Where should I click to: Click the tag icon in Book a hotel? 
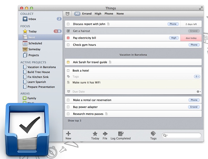click(68, 77)
